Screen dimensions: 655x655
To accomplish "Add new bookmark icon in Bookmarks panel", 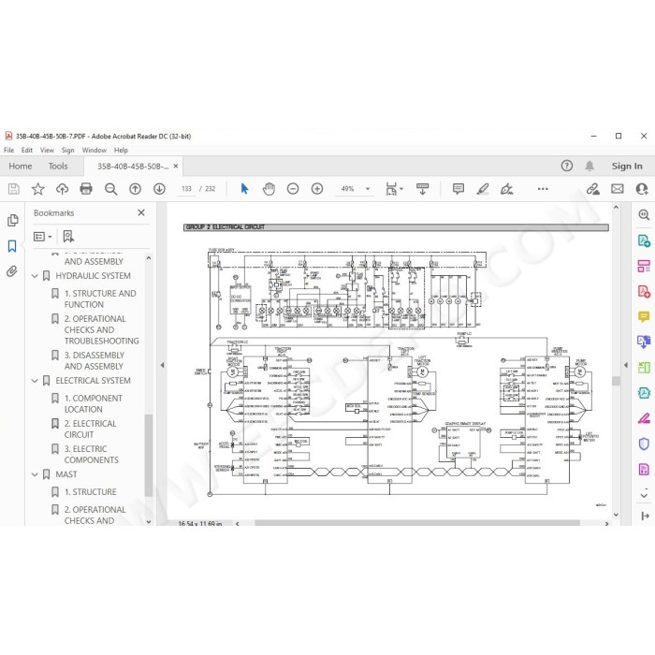I will click(x=68, y=237).
